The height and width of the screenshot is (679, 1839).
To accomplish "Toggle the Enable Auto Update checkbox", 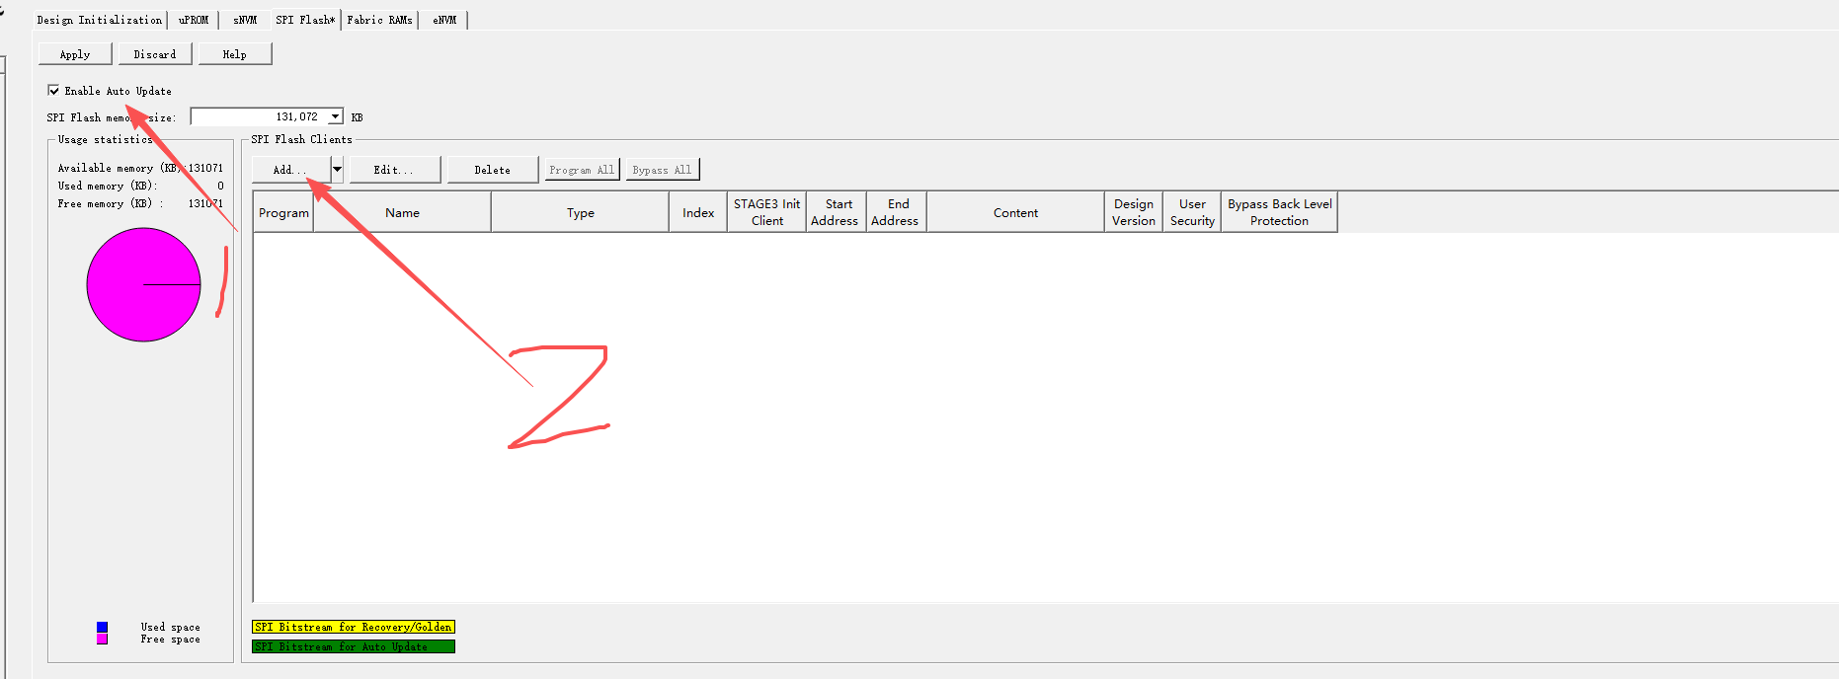I will click(53, 90).
